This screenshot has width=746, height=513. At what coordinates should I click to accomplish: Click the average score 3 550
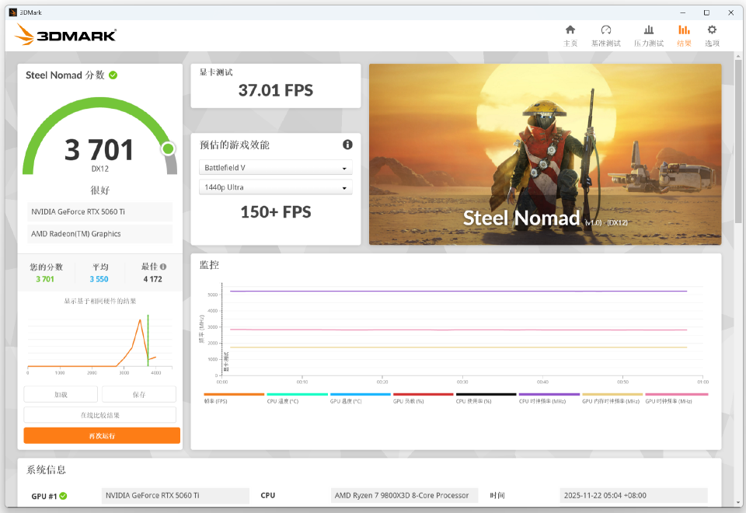99,279
